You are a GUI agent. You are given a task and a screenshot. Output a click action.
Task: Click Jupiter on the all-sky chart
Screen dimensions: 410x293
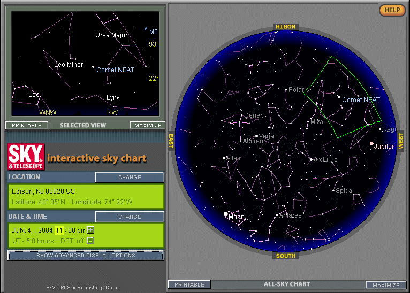pyautogui.click(x=371, y=144)
